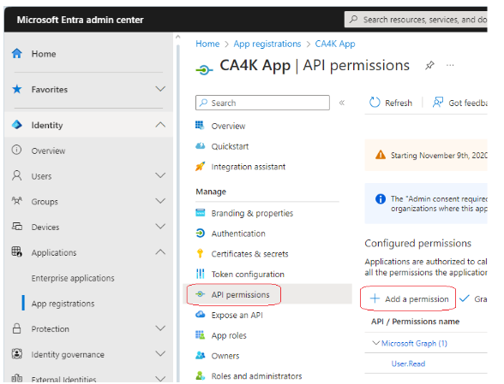Screen dimensions: 504x384
Task: Open the Got feedback icon
Action: [x=438, y=103]
